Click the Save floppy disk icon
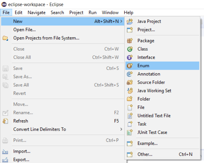Screen dimensions: 204x163 [x=5, y=68]
